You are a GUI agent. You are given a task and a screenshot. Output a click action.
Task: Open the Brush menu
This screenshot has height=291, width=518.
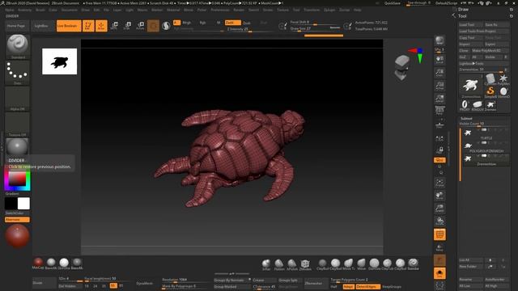click(40, 10)
